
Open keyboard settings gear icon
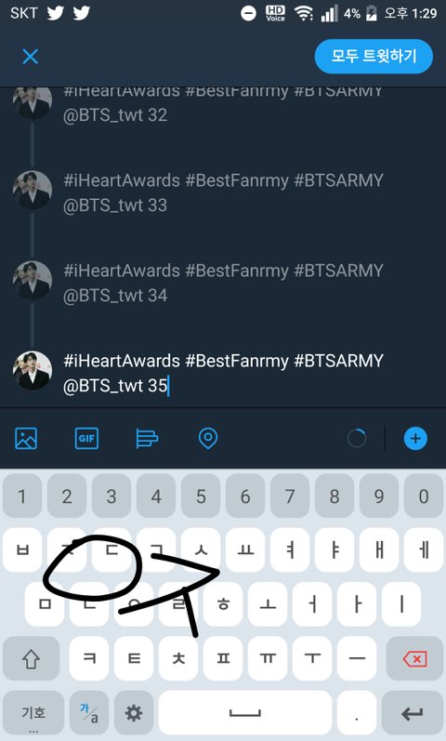[134, 713]
